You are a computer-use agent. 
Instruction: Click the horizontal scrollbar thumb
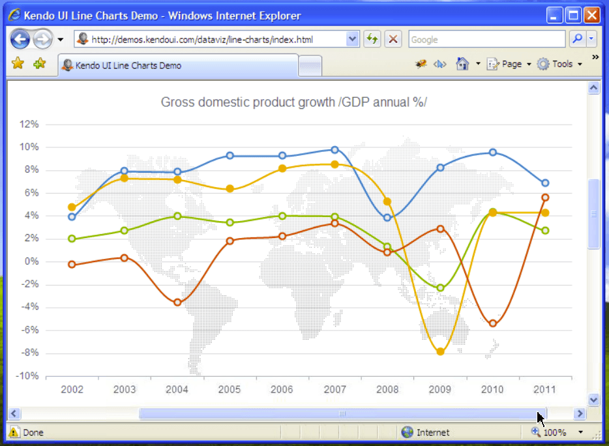coord(342,413)
